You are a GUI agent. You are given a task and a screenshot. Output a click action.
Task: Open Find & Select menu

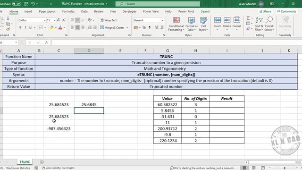coord(269,24)
